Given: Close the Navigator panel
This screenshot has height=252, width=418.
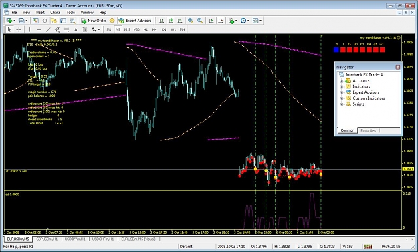Looking at the screenshot, I should point(397,67).
